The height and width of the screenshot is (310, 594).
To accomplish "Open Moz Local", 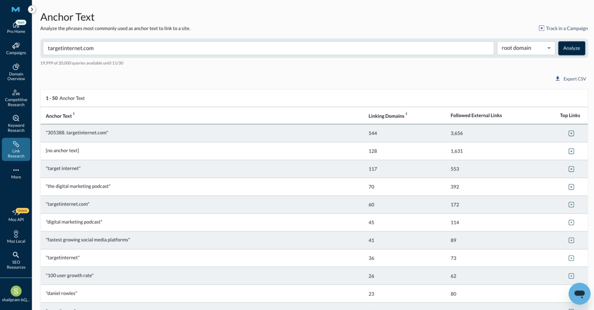I will (x=16, y=237).
